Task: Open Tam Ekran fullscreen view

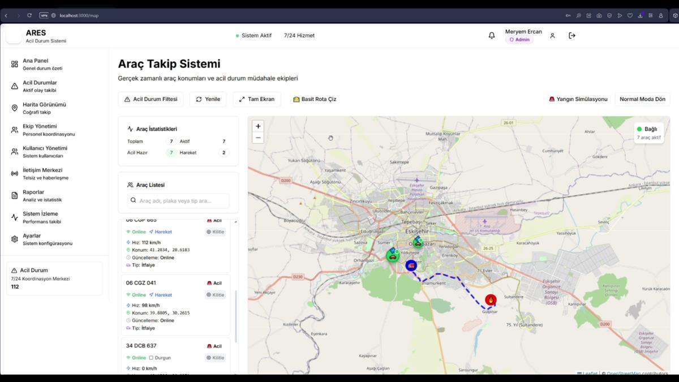Action: click(256, 99)
